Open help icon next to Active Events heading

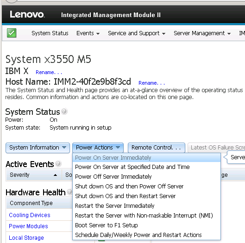click(58, 163)
